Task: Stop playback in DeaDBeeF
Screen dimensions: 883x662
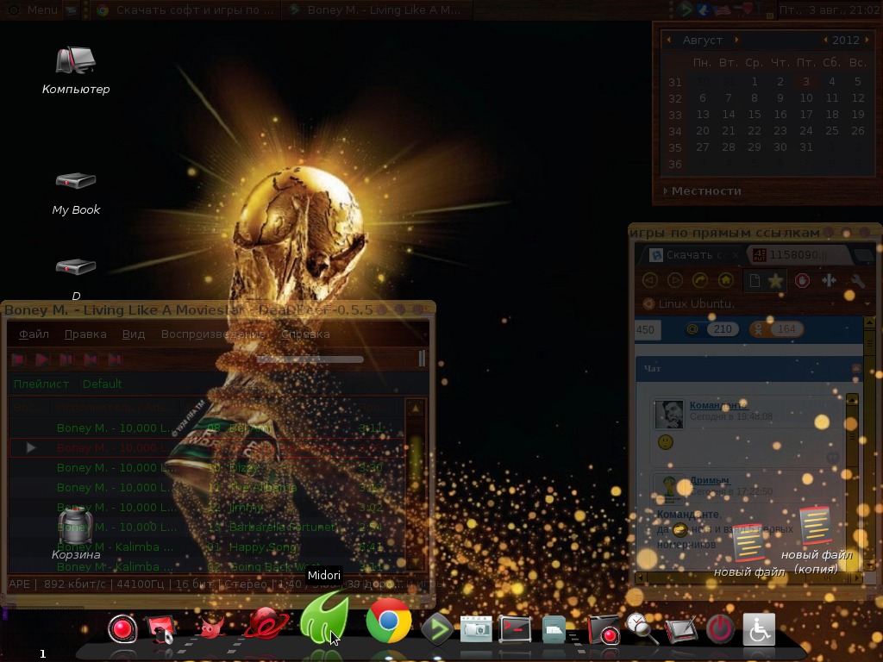Action: coord(19,359)
